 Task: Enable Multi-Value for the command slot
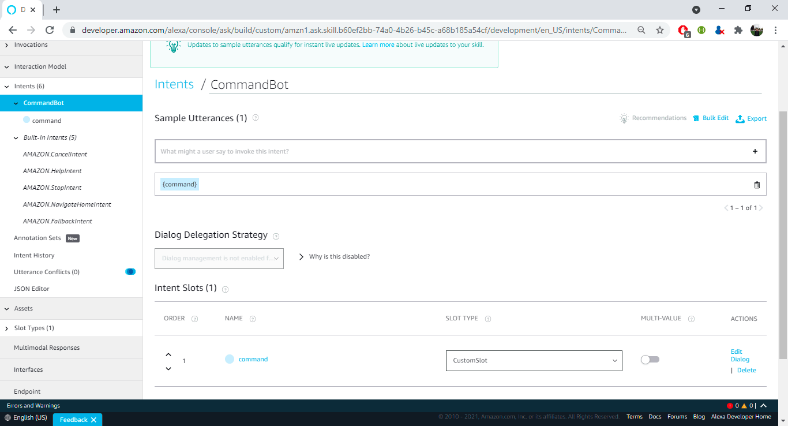point(650,360)
